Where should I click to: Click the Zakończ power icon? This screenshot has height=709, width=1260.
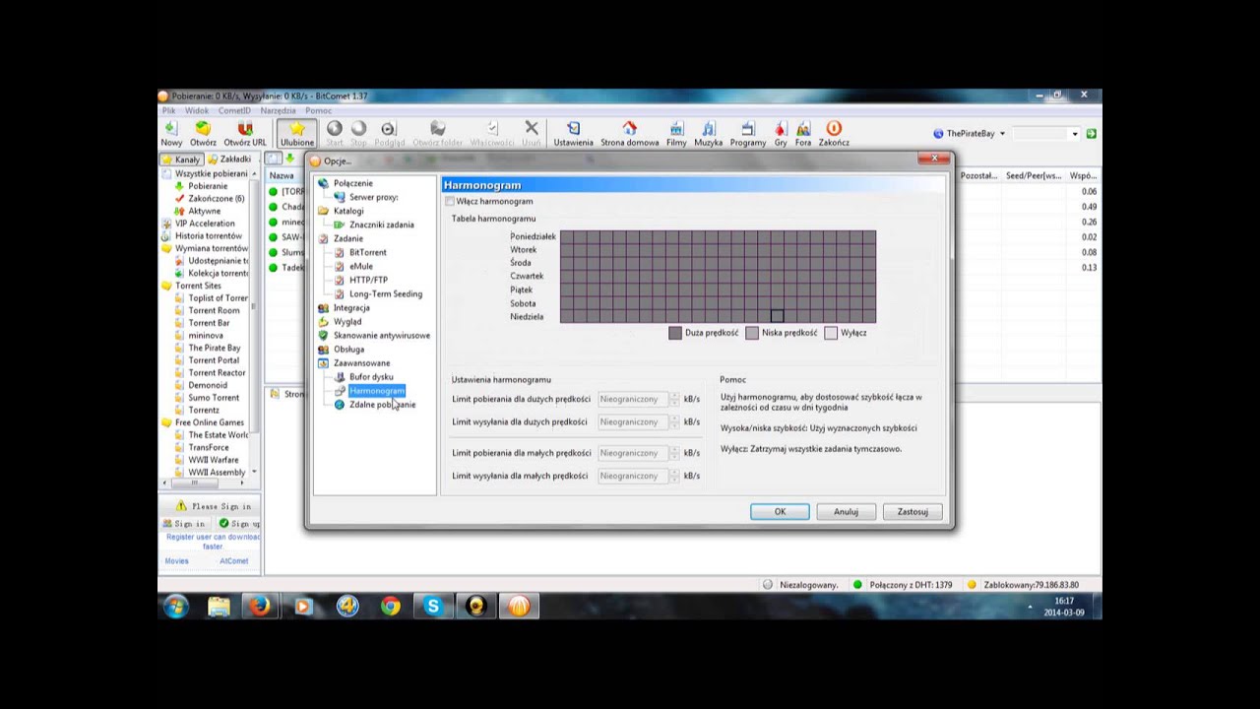click(834, 134)
